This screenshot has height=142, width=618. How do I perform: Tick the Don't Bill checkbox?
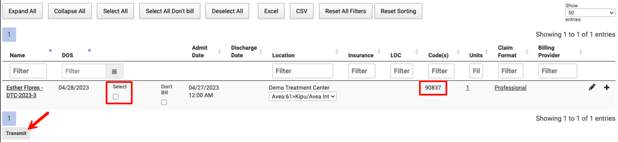[x=164, y=102]
